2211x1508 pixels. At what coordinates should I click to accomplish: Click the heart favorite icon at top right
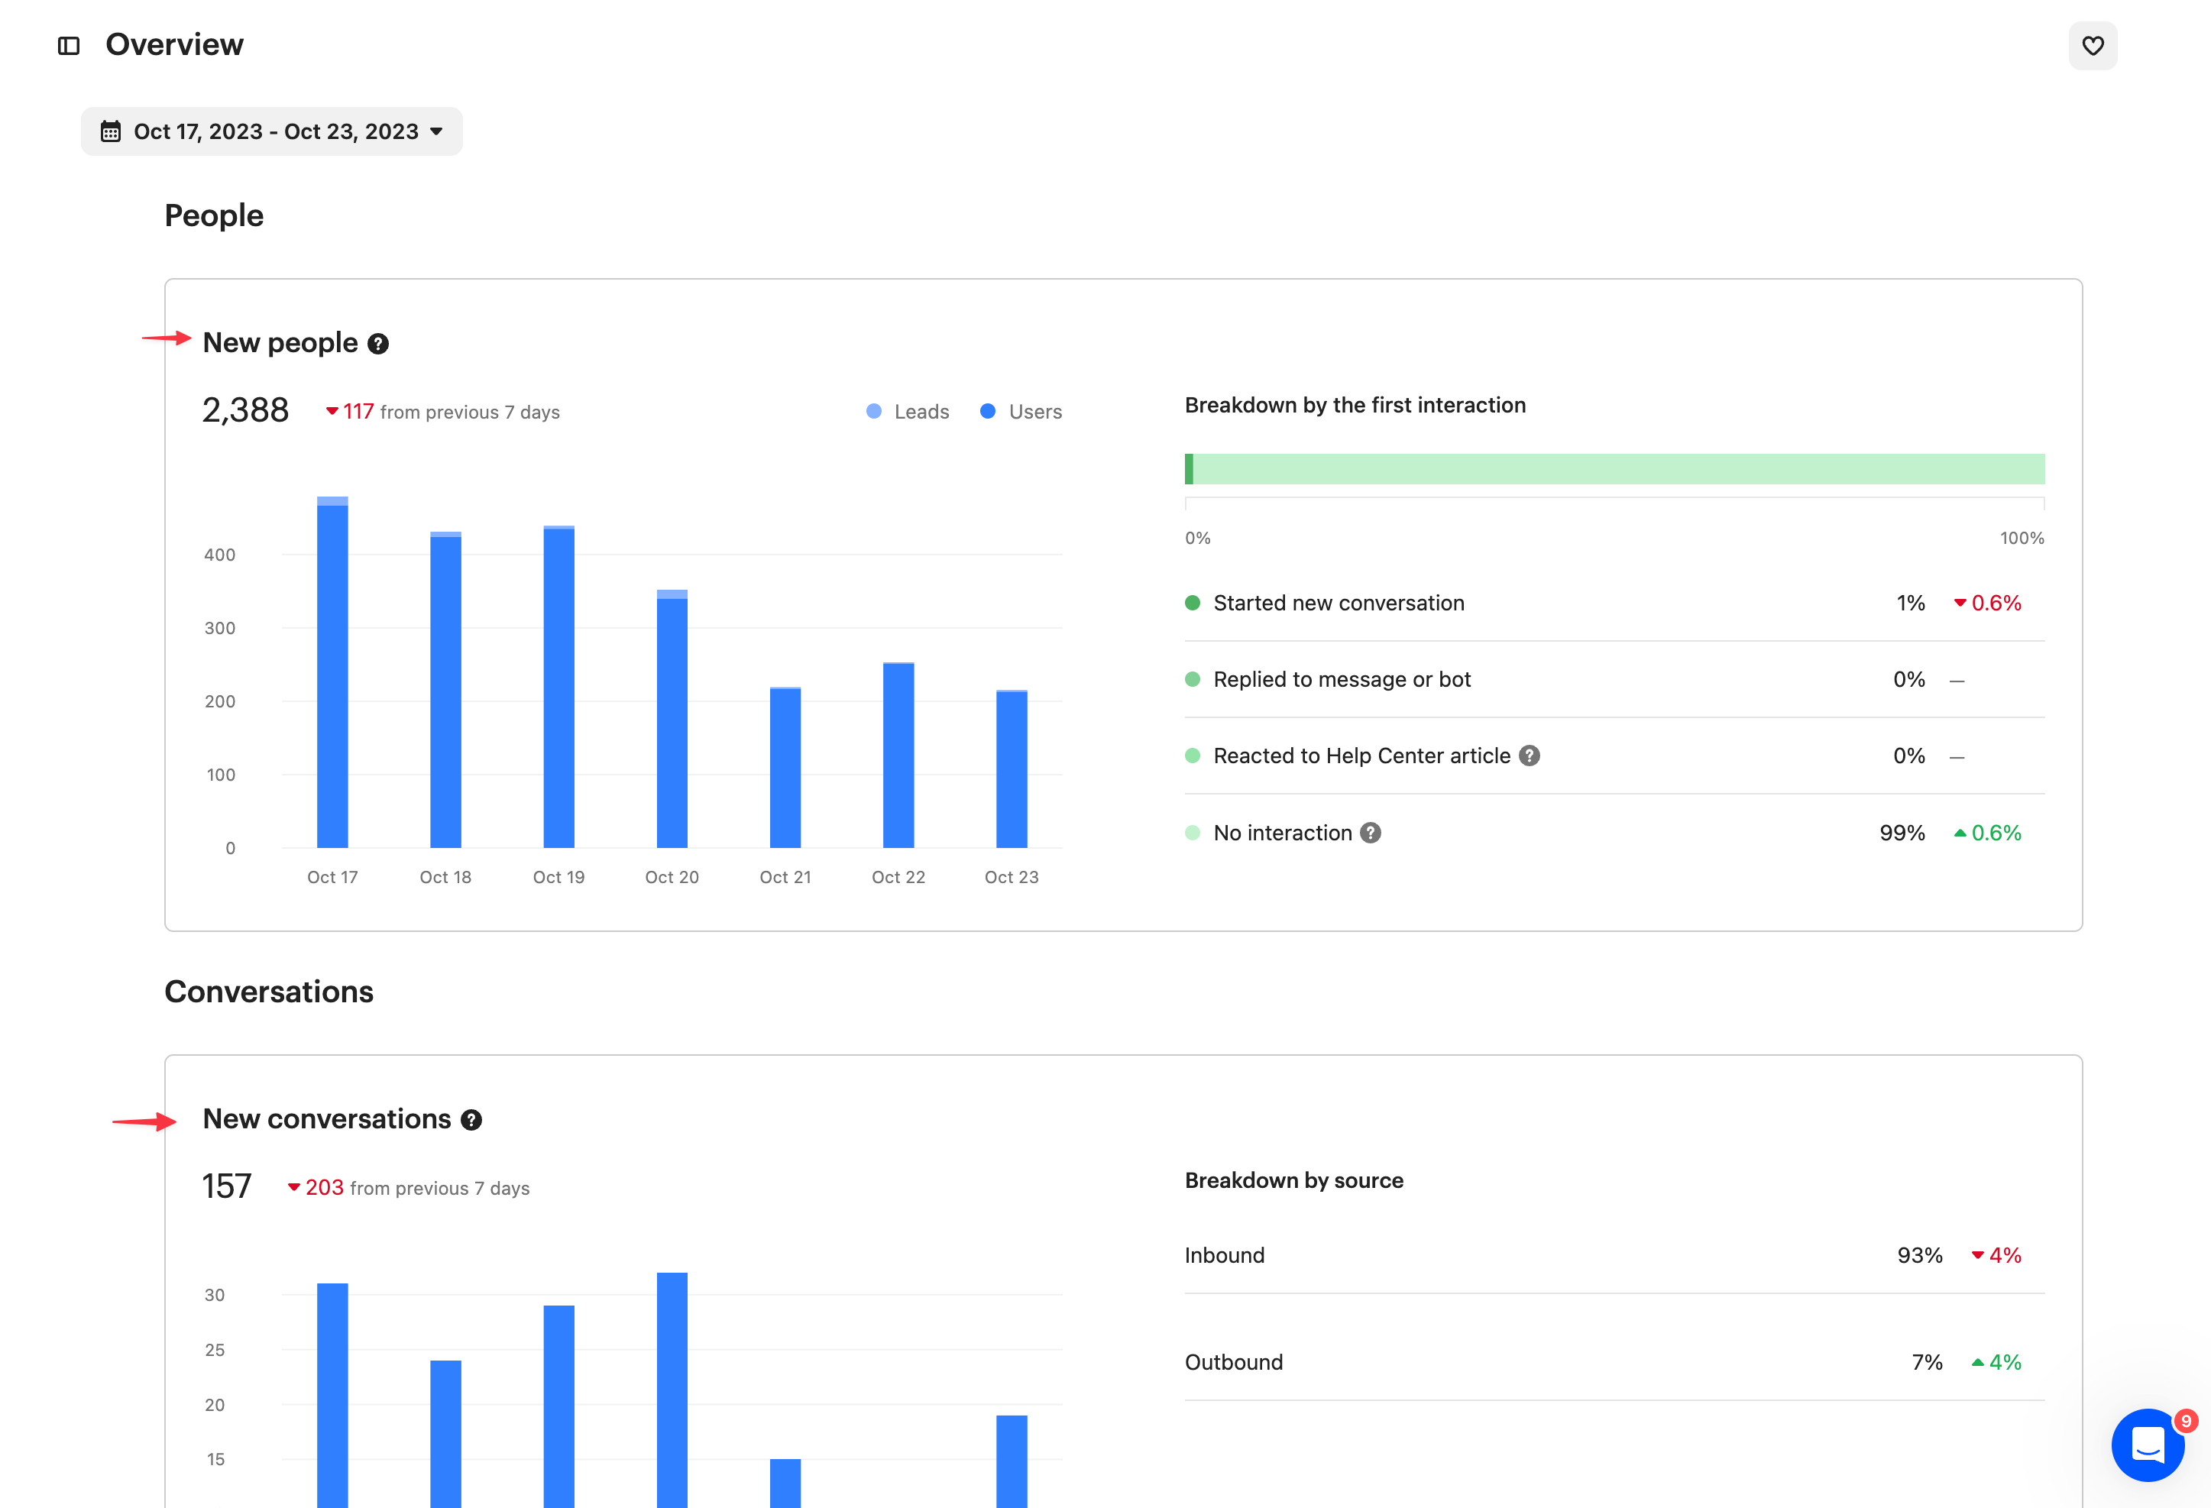(2093, 46)
